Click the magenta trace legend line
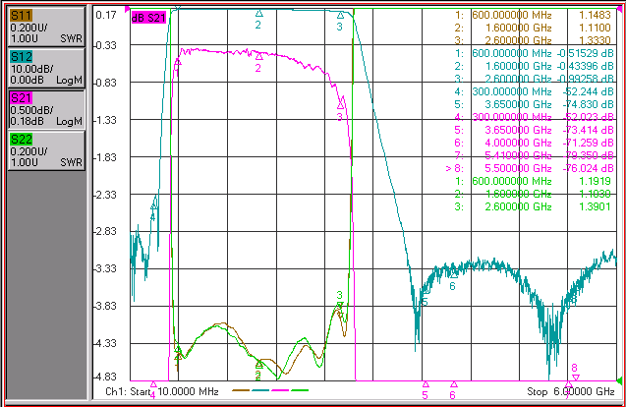 pos(280,390)
